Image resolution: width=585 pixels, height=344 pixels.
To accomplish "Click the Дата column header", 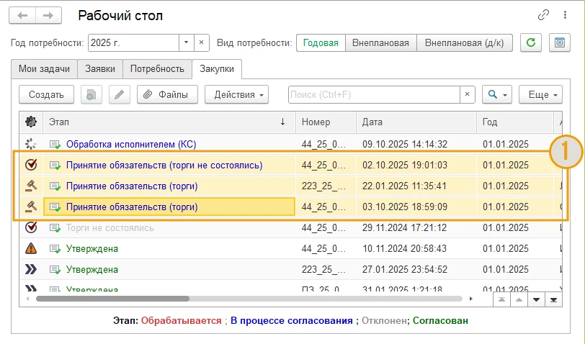I will (416, 122).
